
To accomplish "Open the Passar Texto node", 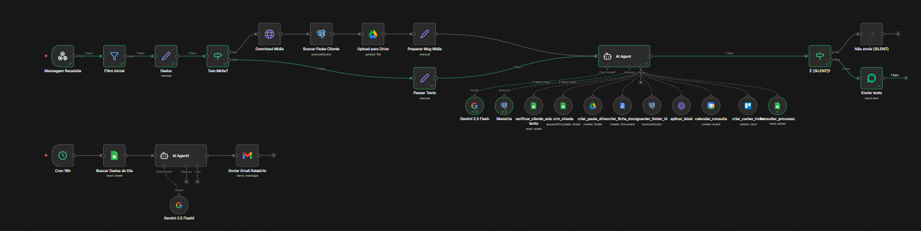I will 425,78.
